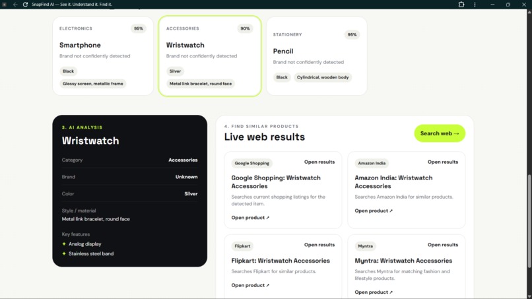Screen dimensions: 532x299
Task: Click the Brand row value Unknown
Action: click(186, 177)
